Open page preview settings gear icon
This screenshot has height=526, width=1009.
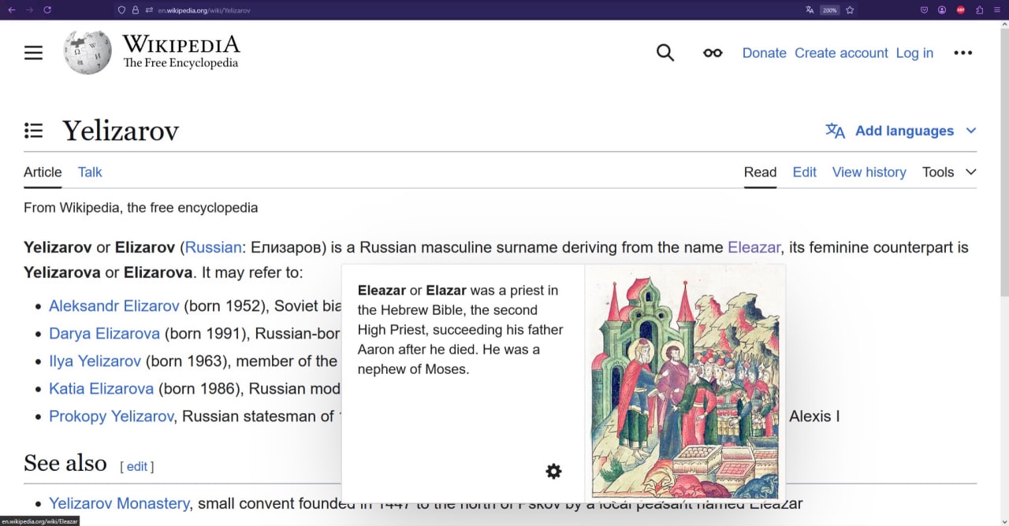point(554,471)
